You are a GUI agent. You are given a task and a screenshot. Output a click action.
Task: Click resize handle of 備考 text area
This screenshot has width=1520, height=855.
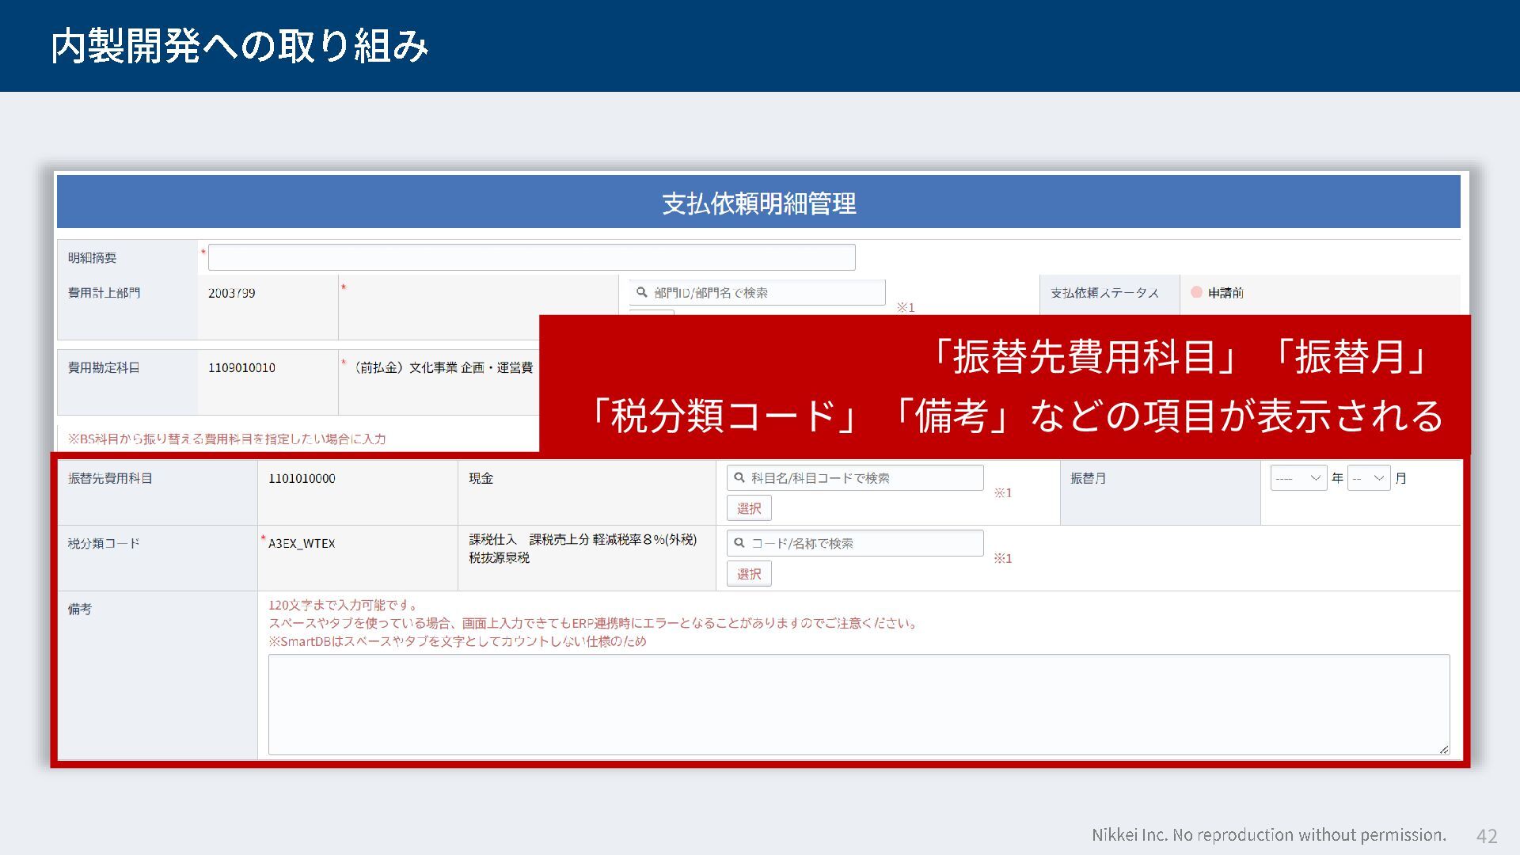coord(1443,749)
